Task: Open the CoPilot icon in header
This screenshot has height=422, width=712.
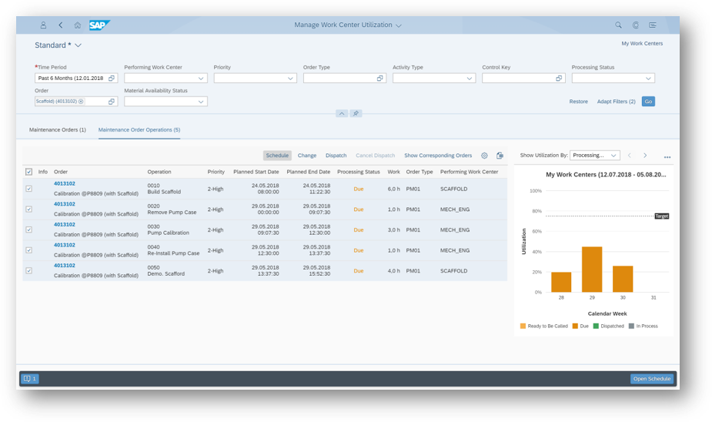Action: pyautogui.click(x=636, y=25)
